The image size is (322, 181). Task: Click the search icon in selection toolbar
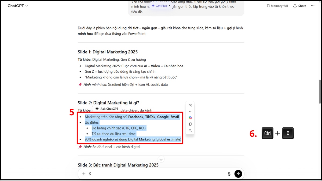click(x=190, y=131)
